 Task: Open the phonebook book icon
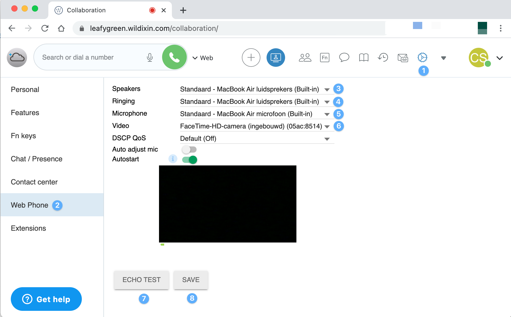[x=364, y=58]
